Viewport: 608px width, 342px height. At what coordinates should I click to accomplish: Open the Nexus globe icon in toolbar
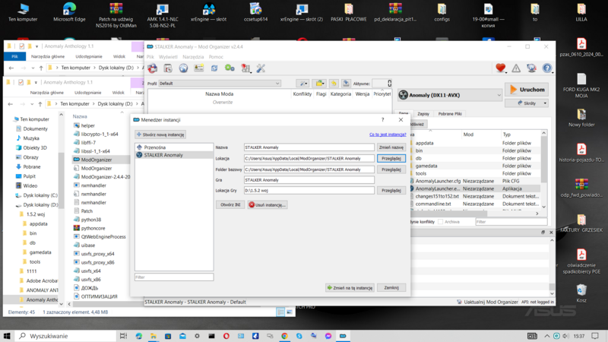tap(183, 68)
